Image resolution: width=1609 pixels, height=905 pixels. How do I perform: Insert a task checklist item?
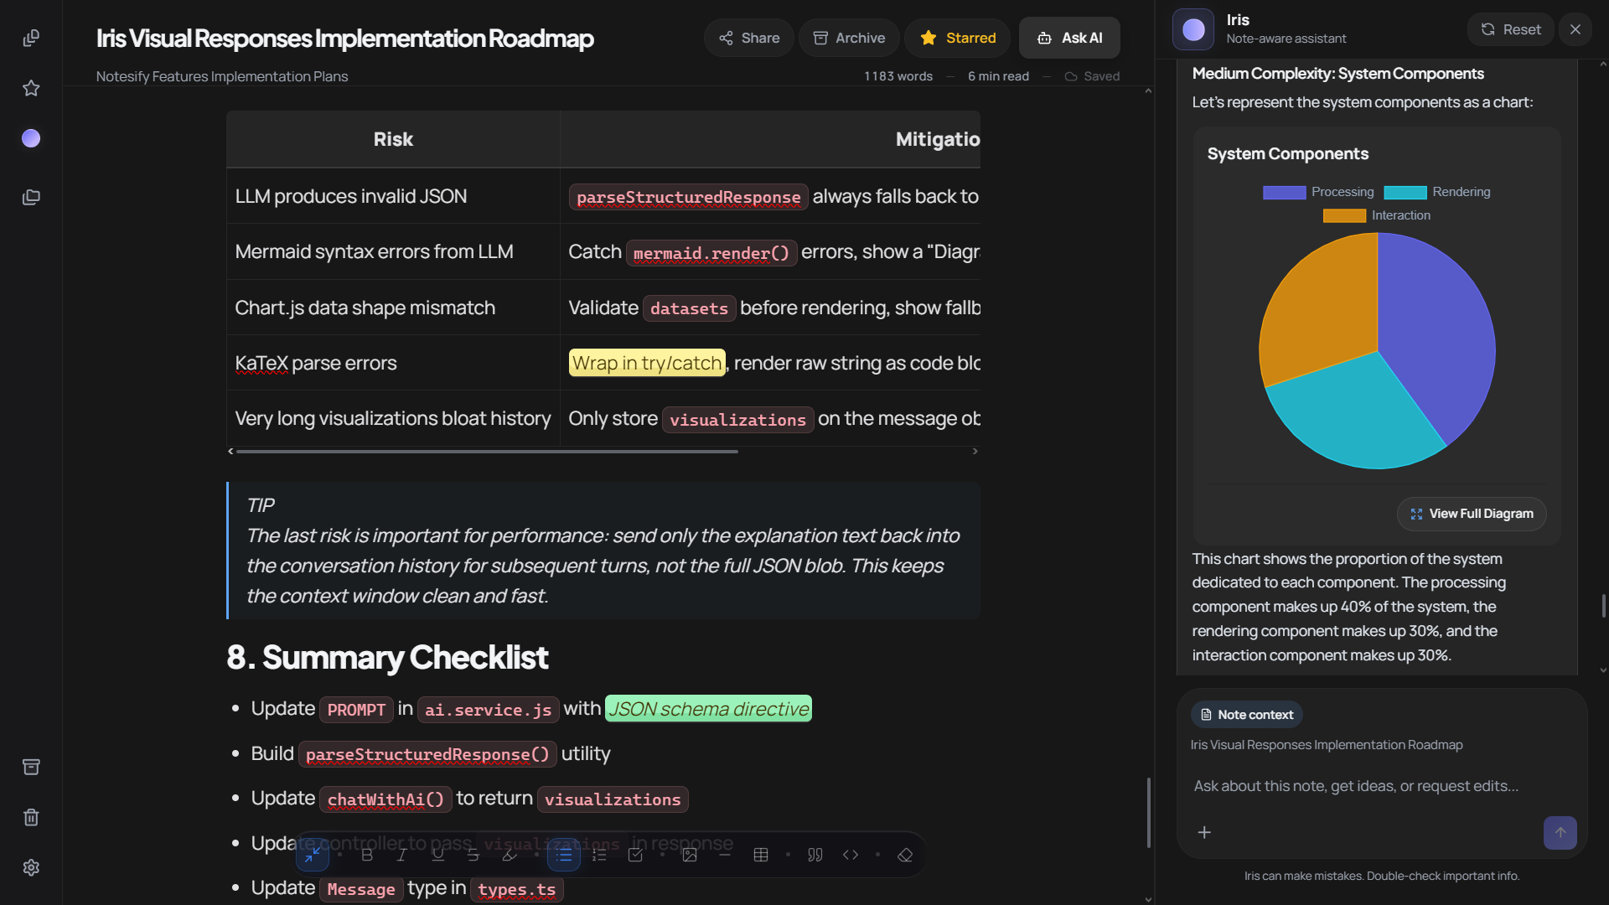coord(635,855)
